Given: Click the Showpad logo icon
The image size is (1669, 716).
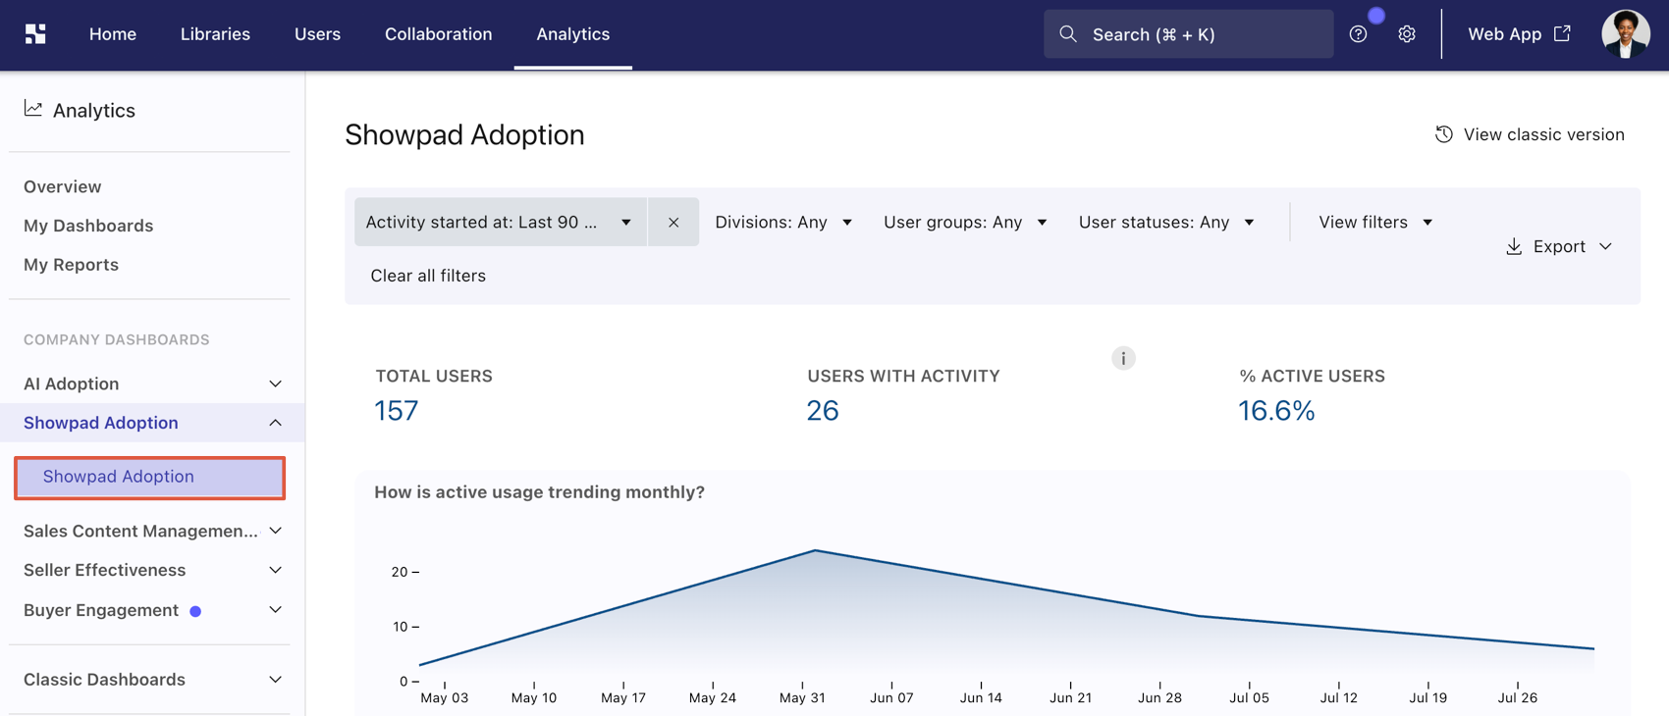Looking at the screenshot, I should (x=35, y=34).
